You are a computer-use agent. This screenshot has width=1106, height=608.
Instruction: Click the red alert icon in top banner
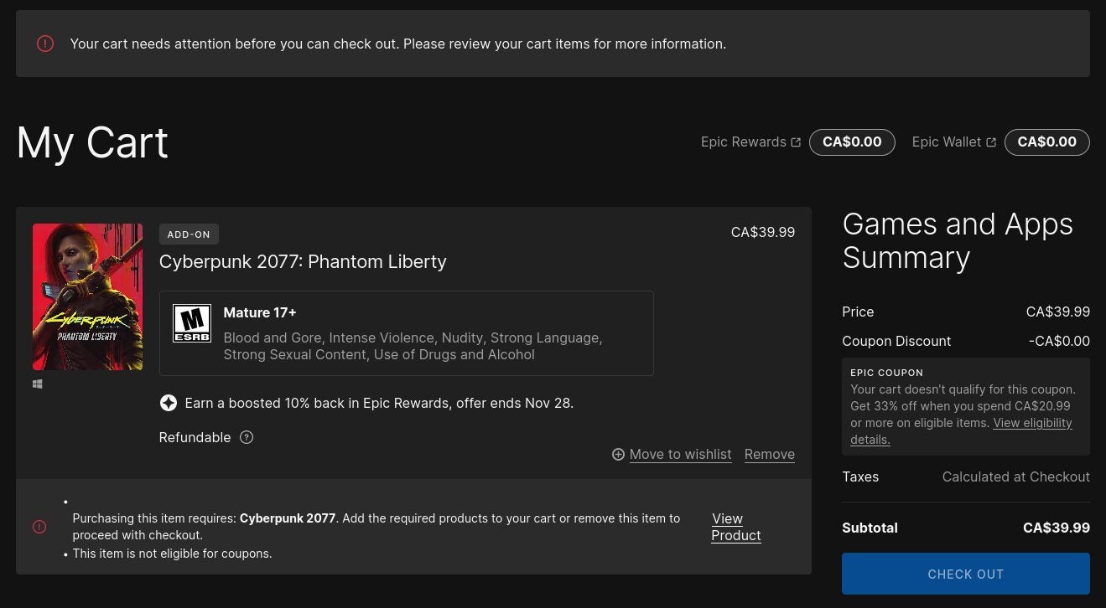click(45, 44)
